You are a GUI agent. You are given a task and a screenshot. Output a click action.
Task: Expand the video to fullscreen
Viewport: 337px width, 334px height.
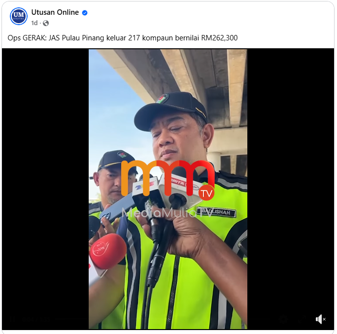(x=302, y=319)
